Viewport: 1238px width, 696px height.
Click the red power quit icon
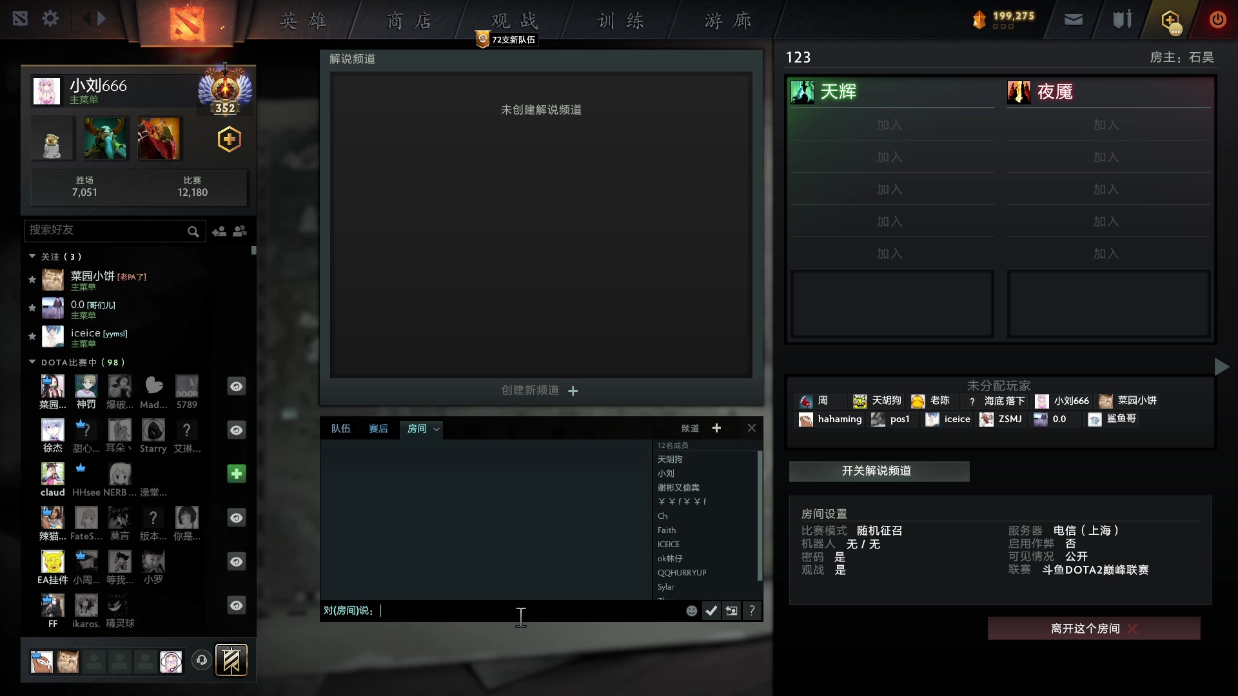pos(1217,20)
